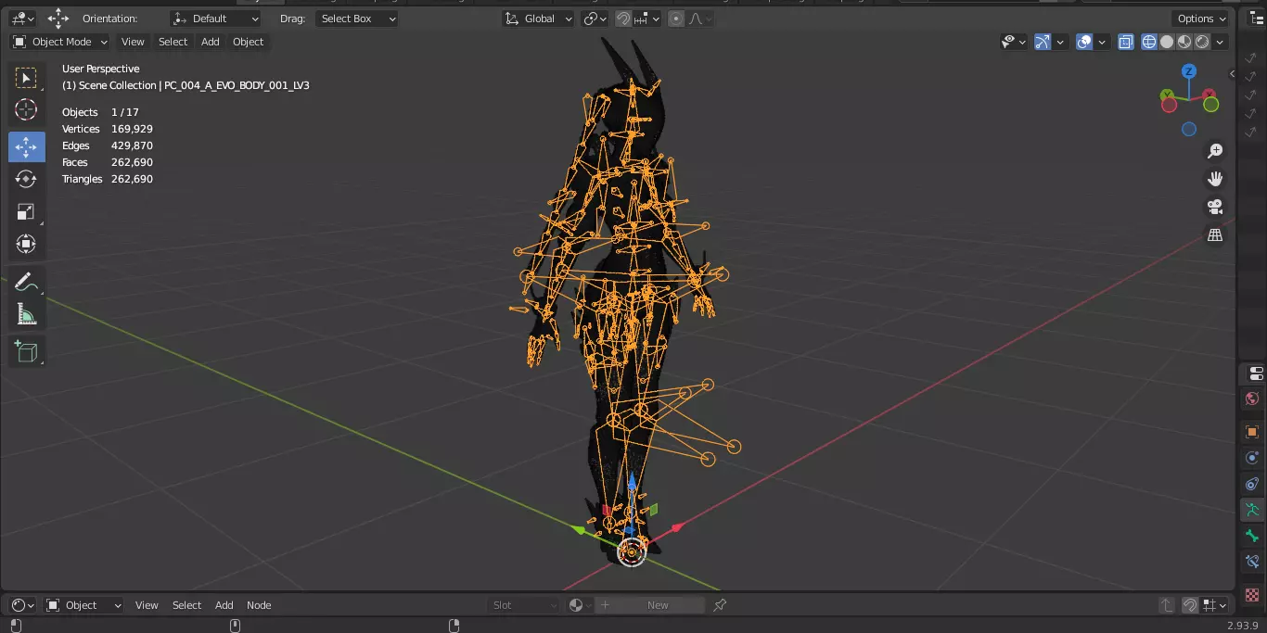Viewport: 1267px width, 633px height.
Task: Open the Object menu in 3D viewport
Action: [248, 42]
